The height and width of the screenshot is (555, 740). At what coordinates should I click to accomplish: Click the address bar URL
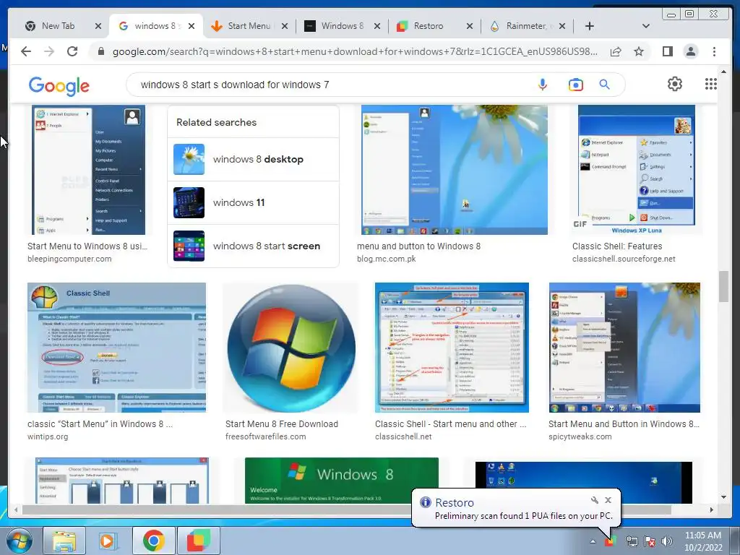[355, 51]
